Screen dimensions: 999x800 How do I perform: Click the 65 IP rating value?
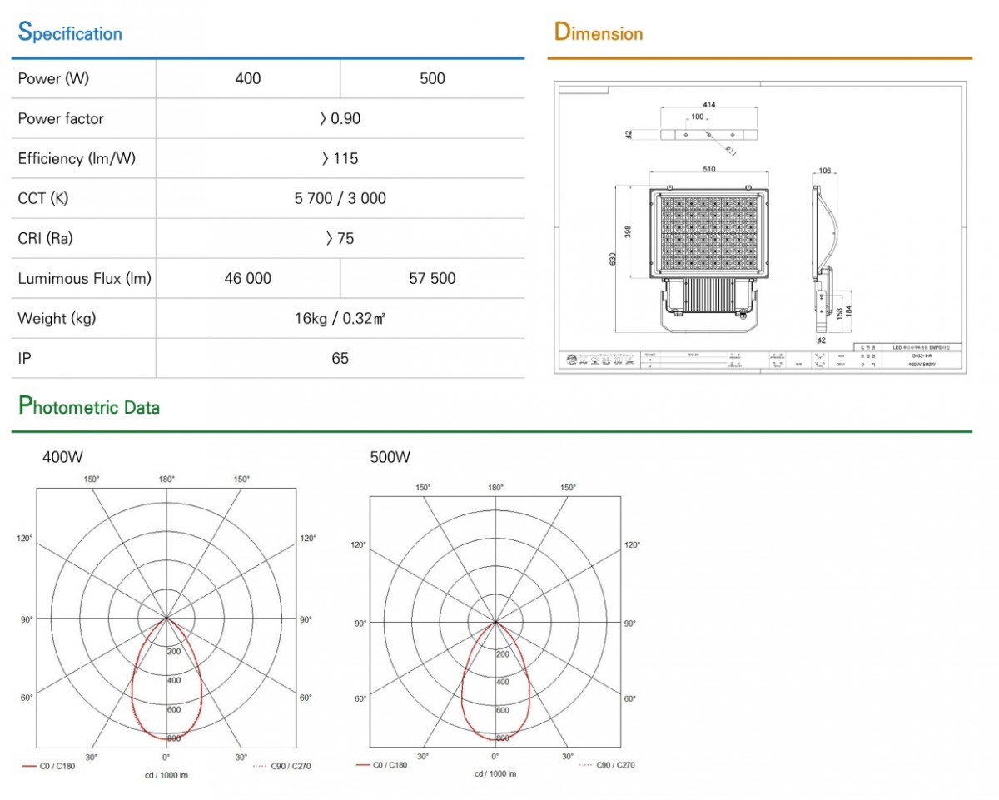[x=340, y=359]
